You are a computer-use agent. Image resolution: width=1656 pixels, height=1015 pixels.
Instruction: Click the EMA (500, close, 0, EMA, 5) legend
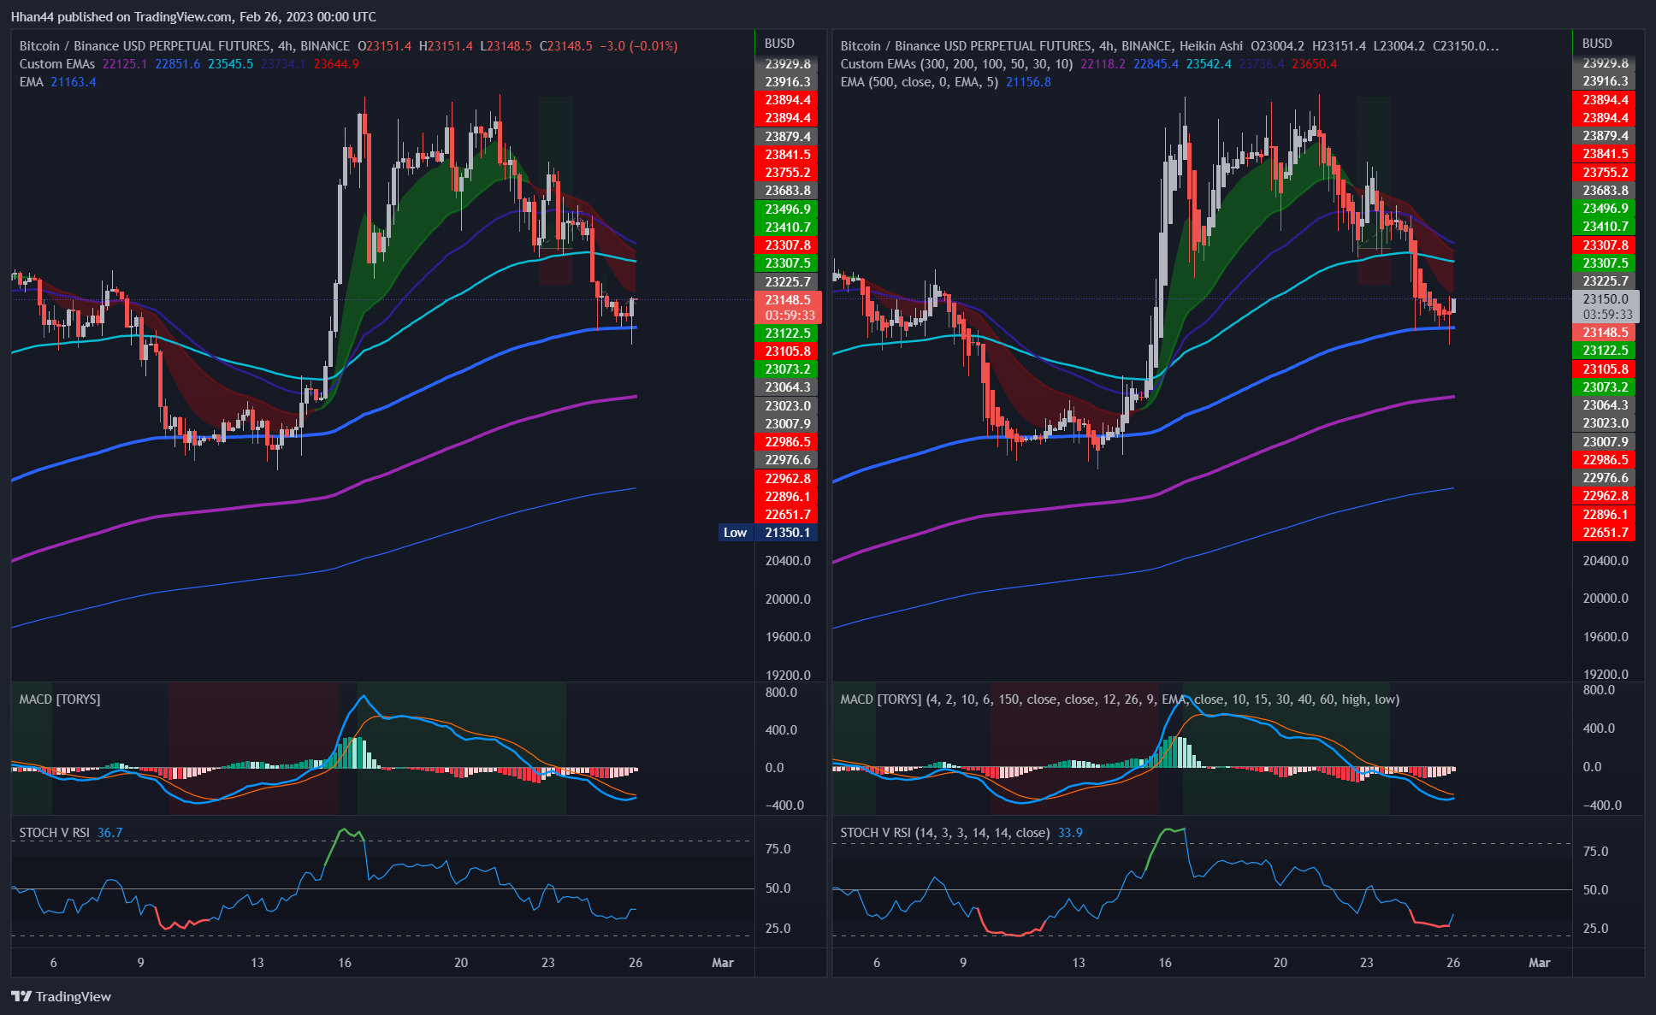click(919, 82)
